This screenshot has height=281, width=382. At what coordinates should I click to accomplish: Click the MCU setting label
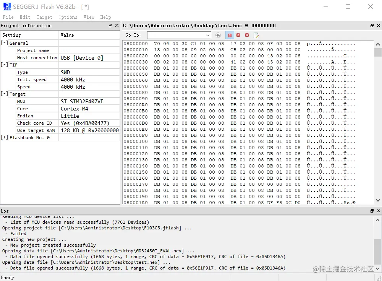point(21,101)
